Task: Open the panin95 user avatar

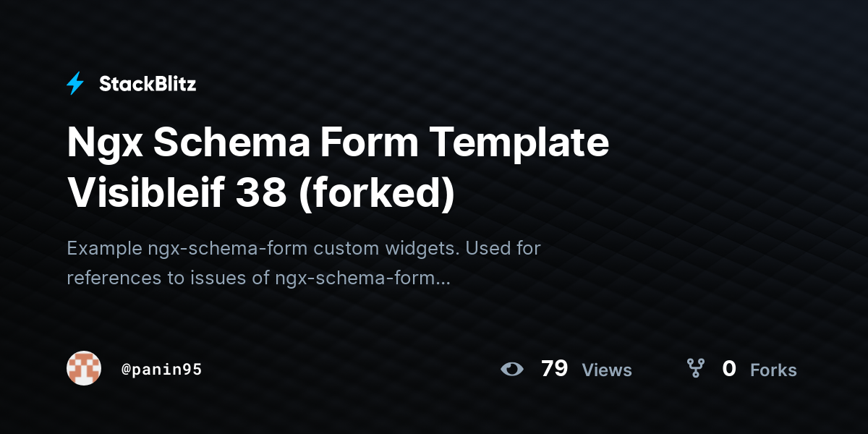Action: point(84,369)
